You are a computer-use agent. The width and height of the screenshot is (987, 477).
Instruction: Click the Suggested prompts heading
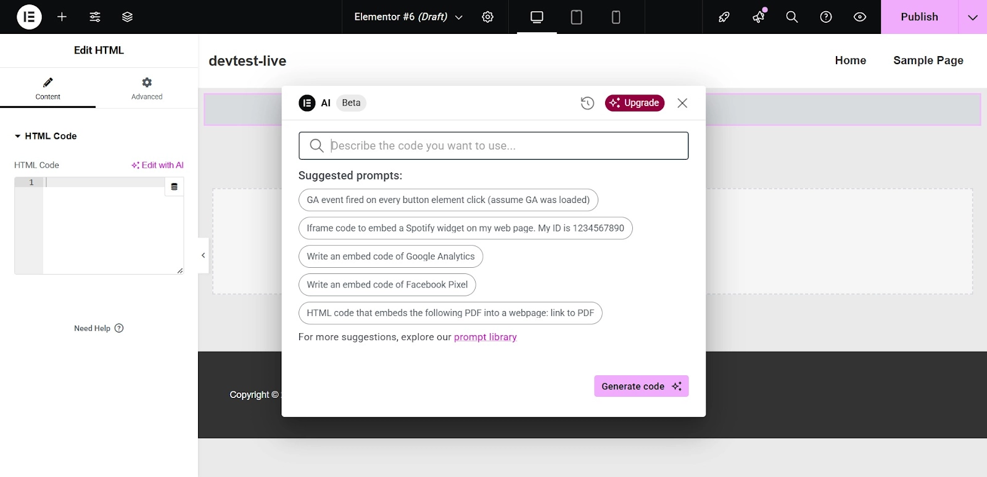click(350, 176)
